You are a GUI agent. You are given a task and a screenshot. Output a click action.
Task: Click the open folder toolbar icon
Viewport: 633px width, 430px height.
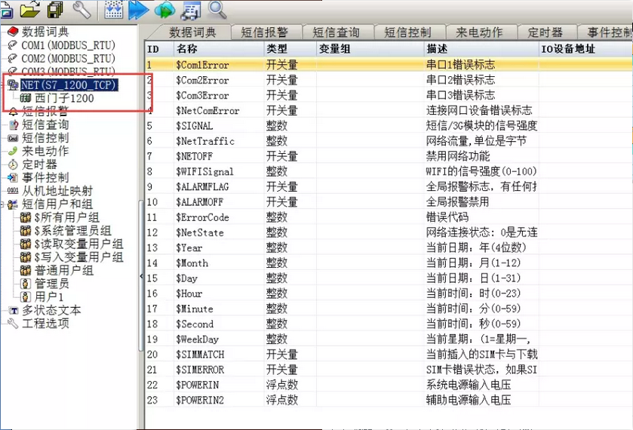(30, 9)
